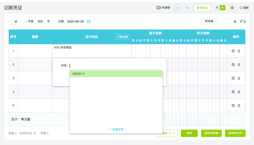Viewport: 254px width, 145px height.
Task: Delete row 3 with the trash icon
Action: (239, 78)
